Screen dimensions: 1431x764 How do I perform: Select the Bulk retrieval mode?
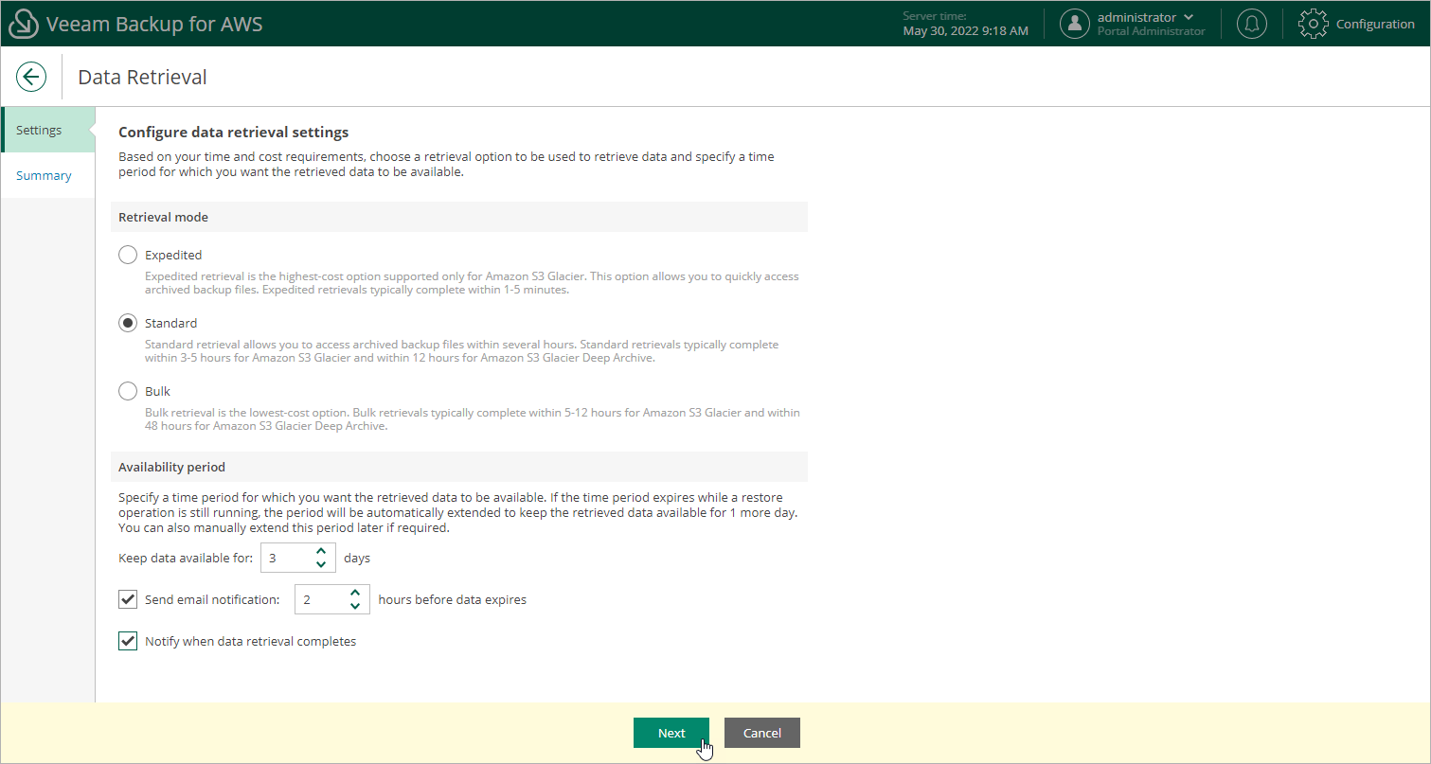pyautogui.click(x=128, y=391)
